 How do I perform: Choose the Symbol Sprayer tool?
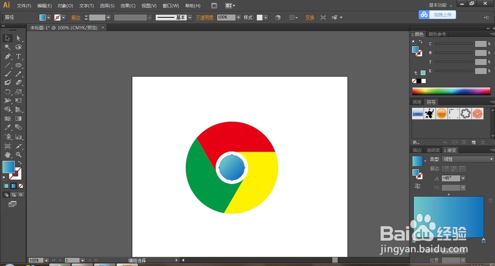pos(7,137)
